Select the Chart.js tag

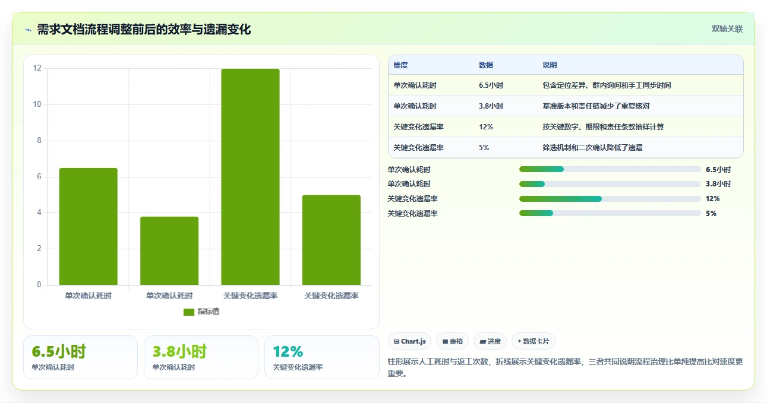point(410,341)
